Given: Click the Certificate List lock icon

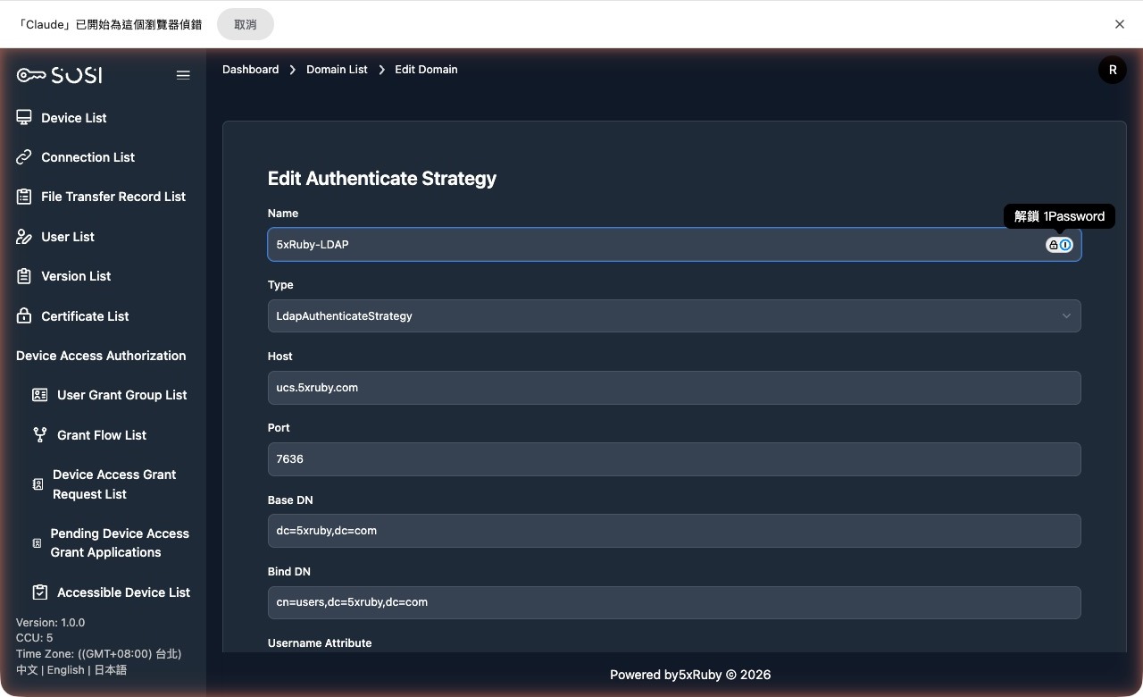Looking at the screenshot, I should coord(24,316).
